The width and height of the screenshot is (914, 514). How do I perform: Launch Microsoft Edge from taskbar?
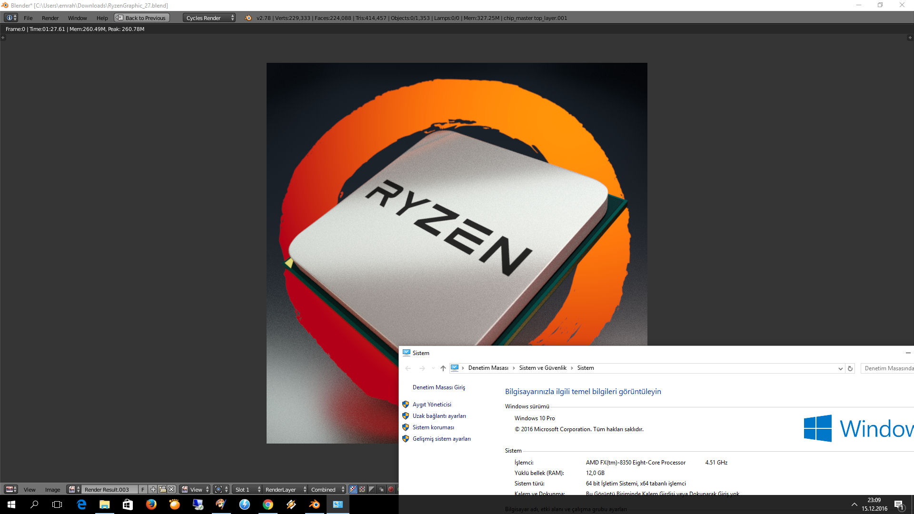click(x=81, y=504)
